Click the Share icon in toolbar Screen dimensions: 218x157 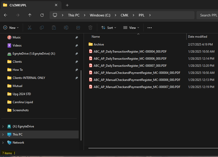tap(78, 28)
